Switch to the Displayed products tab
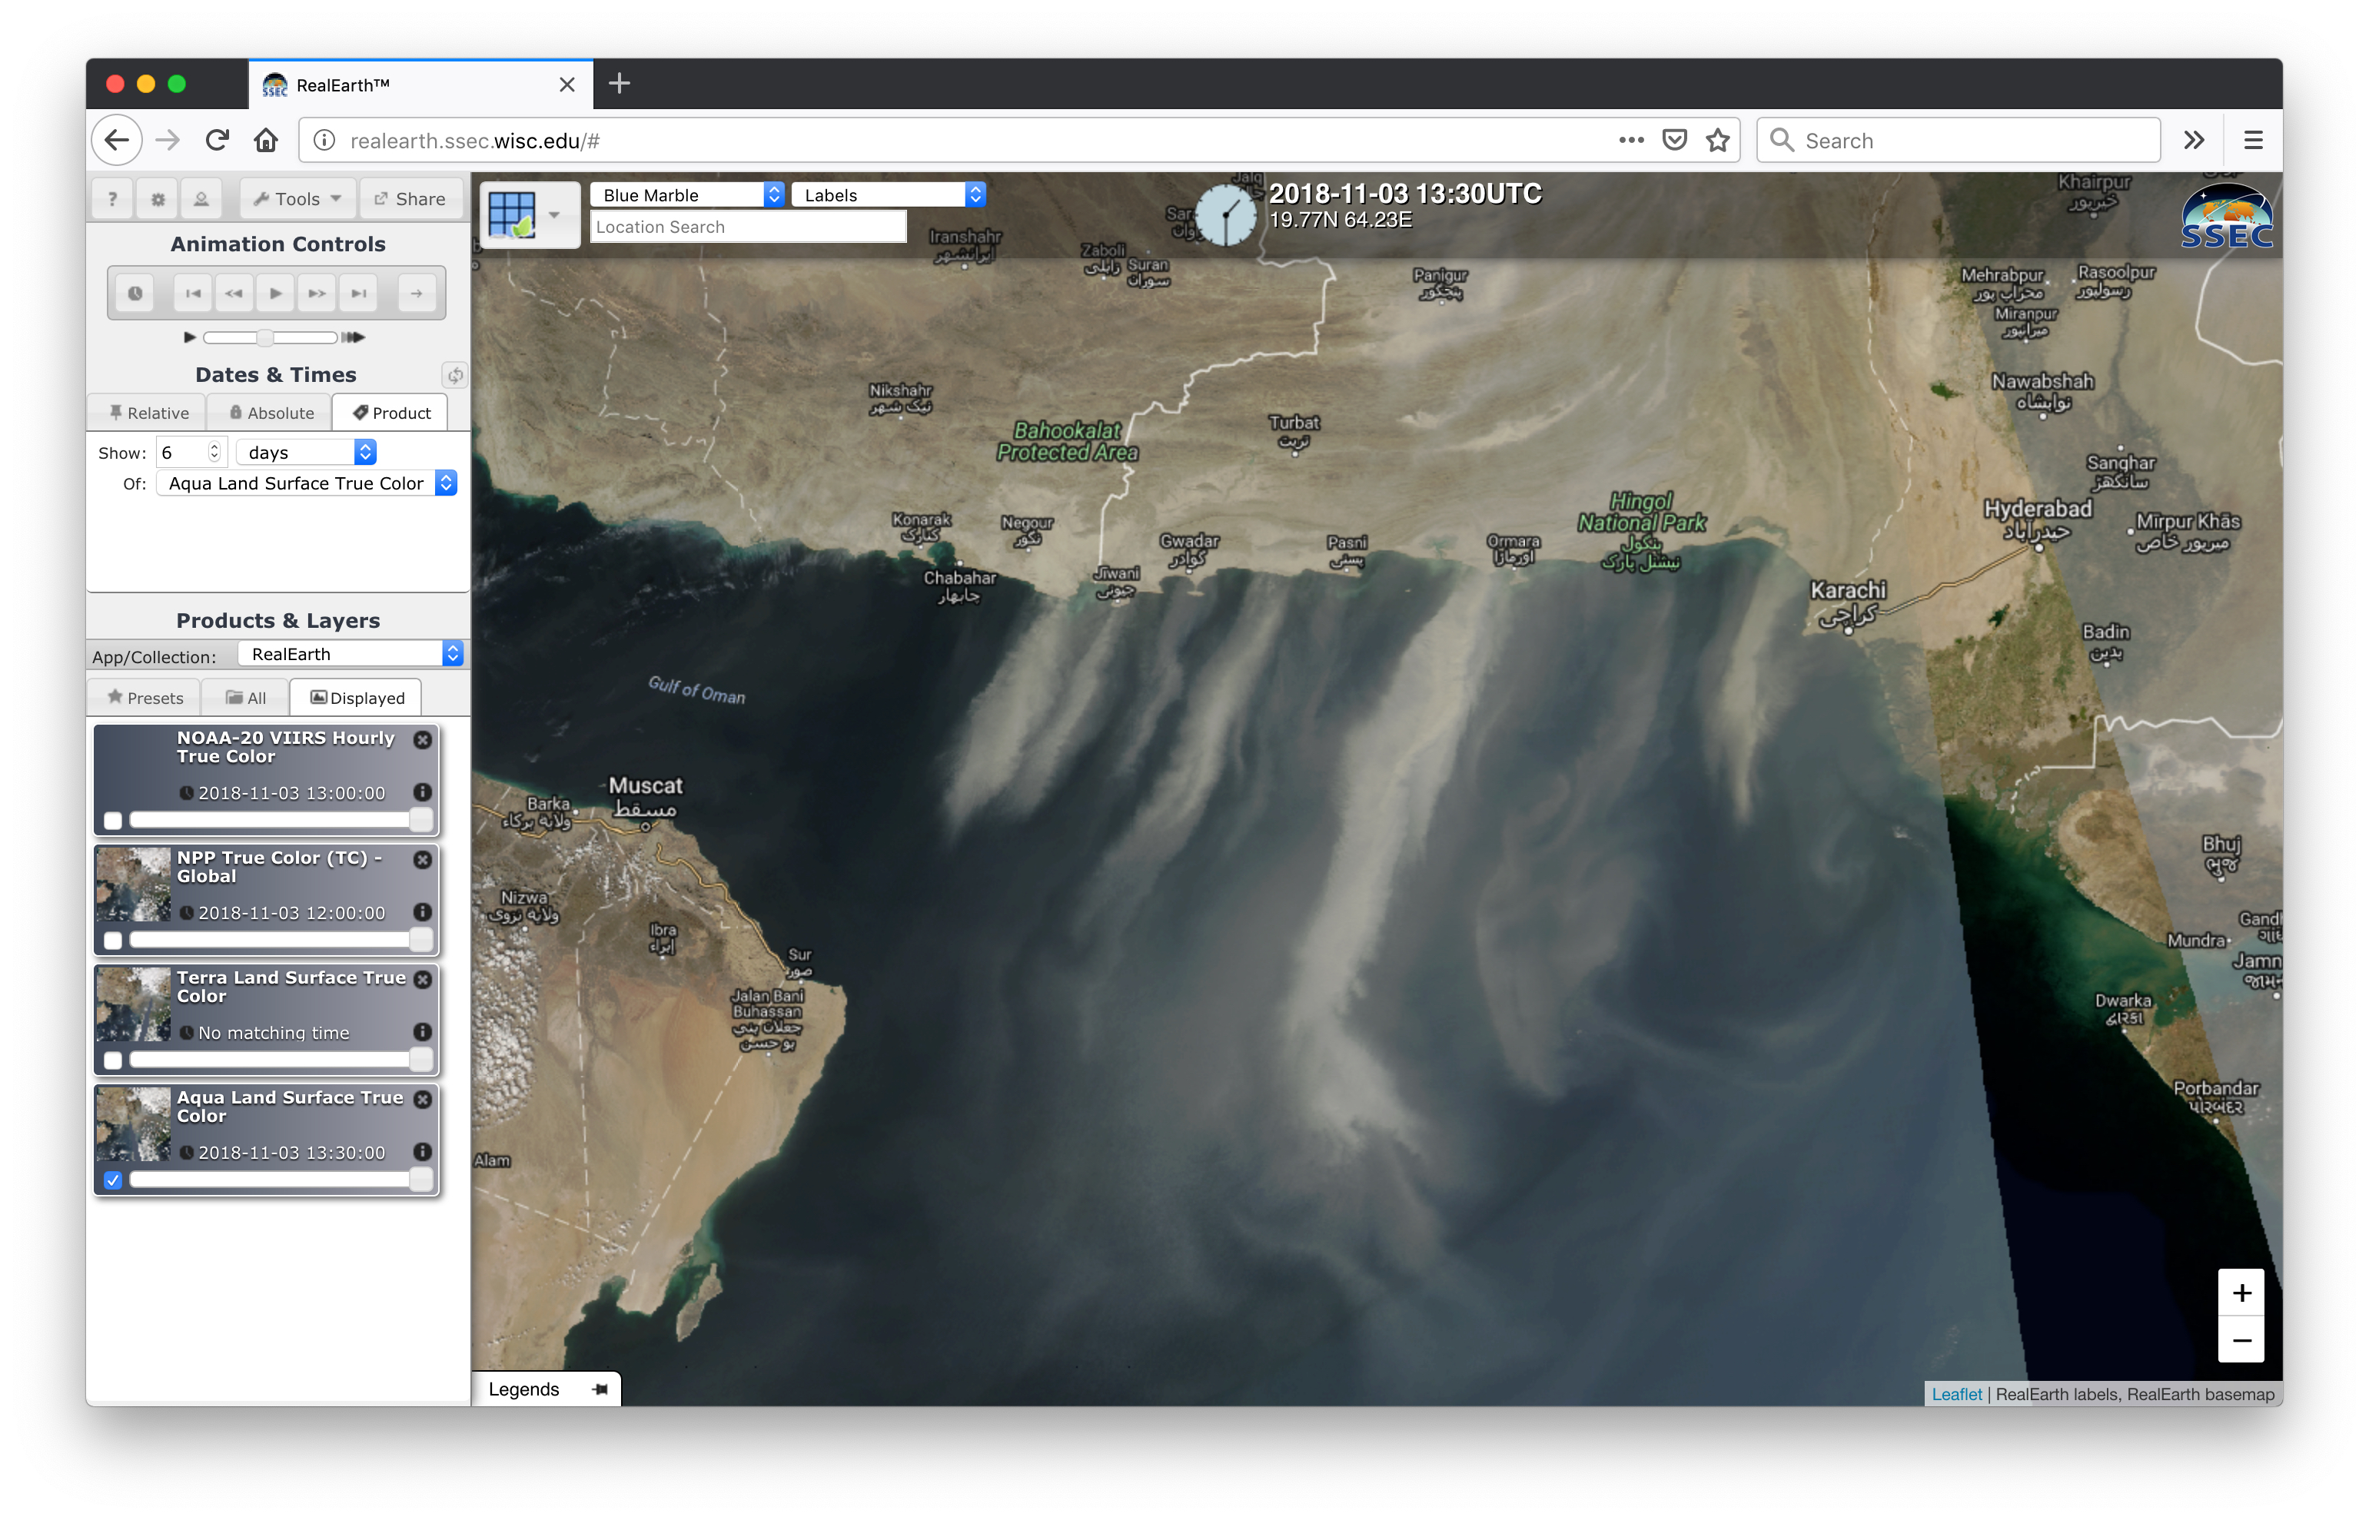Image resolution: width=2369 pixels, height=1520 pixels. (x=357, y=698)
